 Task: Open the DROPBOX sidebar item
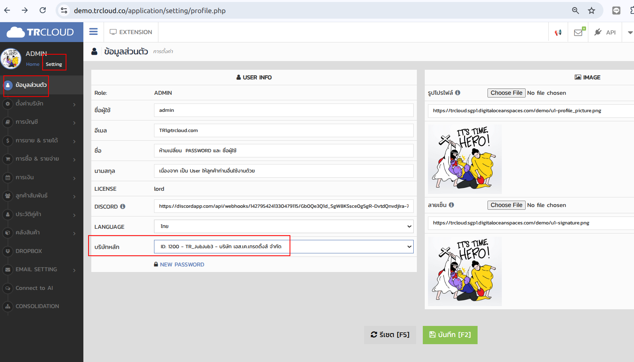coord(29,251)
